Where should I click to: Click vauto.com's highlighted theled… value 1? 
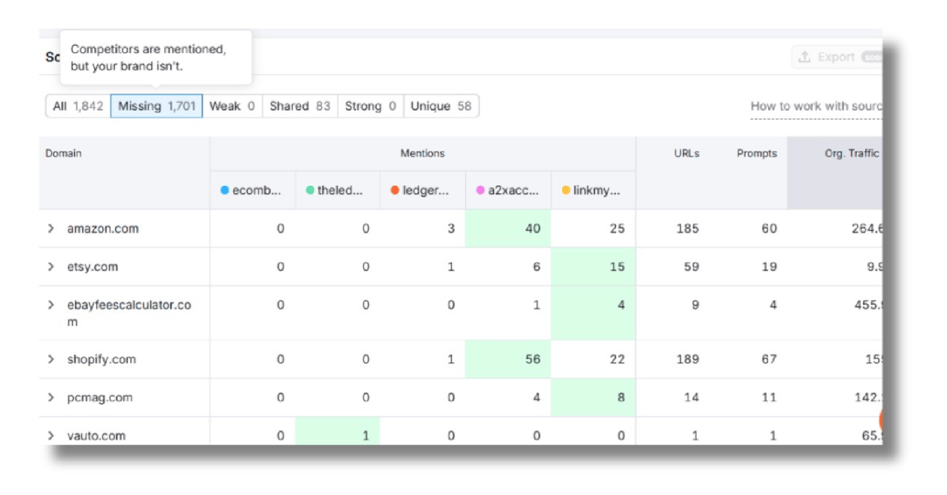click(366, 435)
